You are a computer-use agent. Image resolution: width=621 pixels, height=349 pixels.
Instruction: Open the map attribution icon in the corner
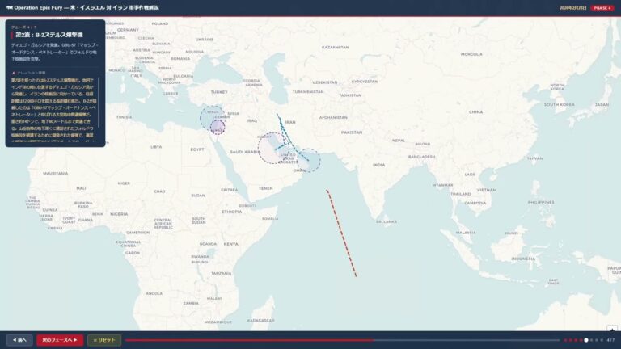[613, 328]
